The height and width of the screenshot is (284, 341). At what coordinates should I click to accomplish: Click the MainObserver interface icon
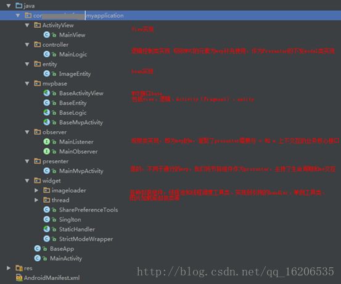[x=46, y=151]
